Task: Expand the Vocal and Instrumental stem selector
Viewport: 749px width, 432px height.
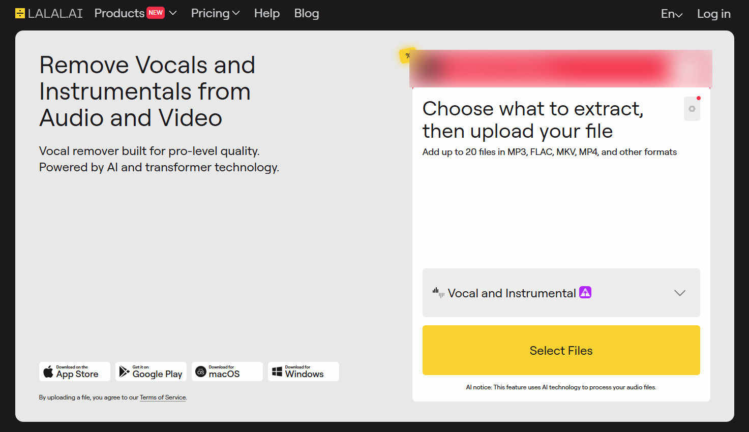Action: pyautogui.click(x=561, y=293)
